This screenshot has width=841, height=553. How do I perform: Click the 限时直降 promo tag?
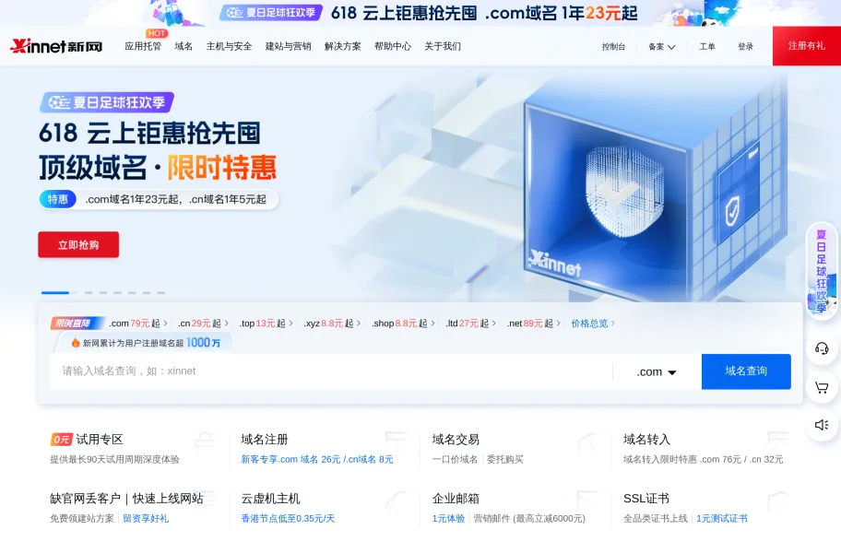pos(77,324)
